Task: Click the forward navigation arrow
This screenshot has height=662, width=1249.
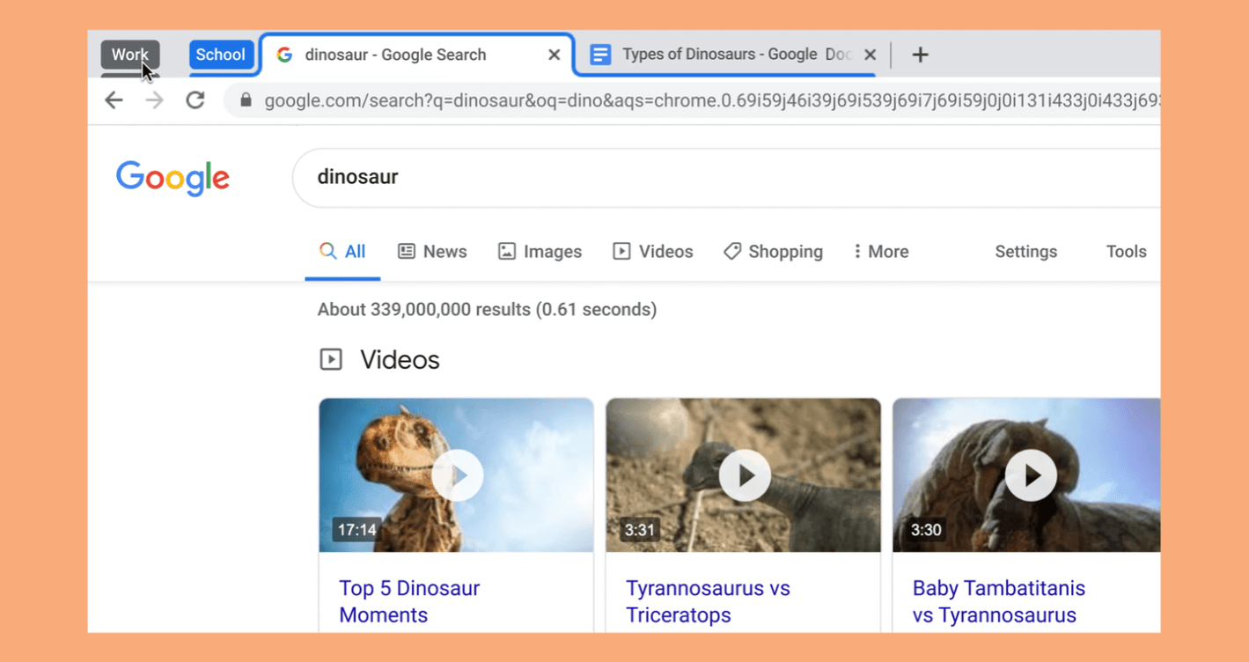Action: [x=154, y=99]
